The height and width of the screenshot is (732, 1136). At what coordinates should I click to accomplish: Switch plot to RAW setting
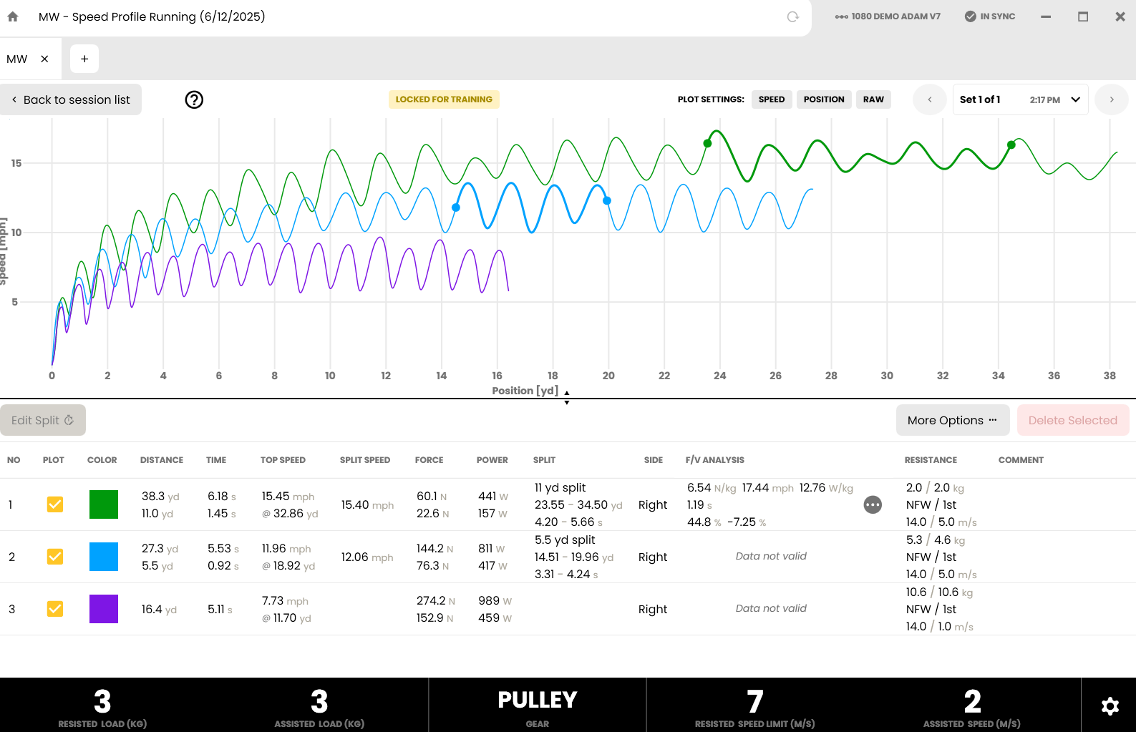point(873,99)
